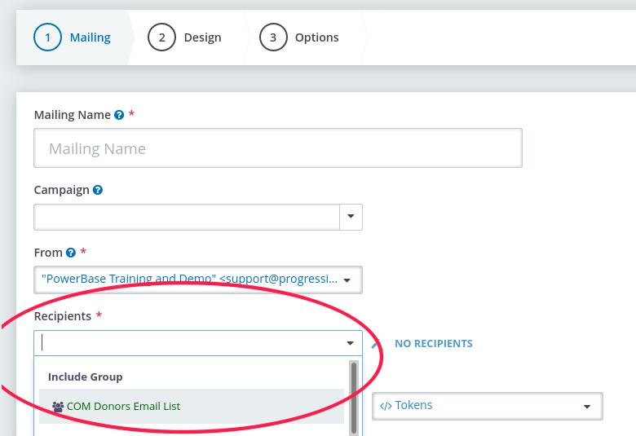Expand the From address dropdown
The height and width of the screenshot is (436, 636).
pos(347,280)
